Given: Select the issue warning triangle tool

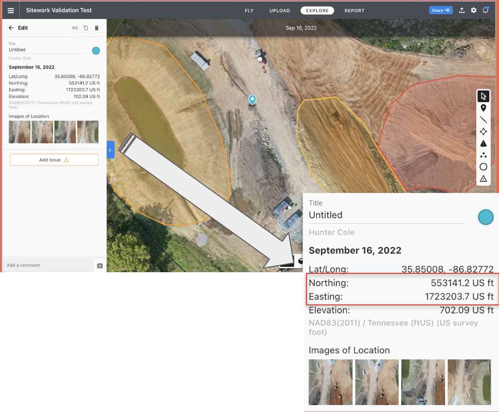Looking at the screenshot, I should pos(483,178).
